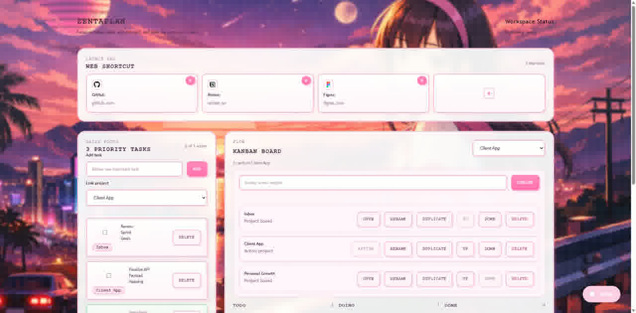The width and height of the screenshot is (636, 313).
Task: Focus the new project name input field
Action: point(373,183)
